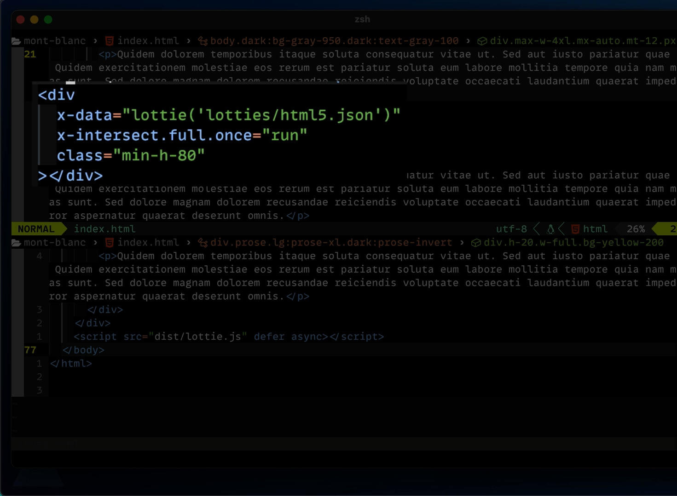Select the tag icon before body.dark:bg-gray-950
This screenshot has height=496, width=677.
point(203,40)
